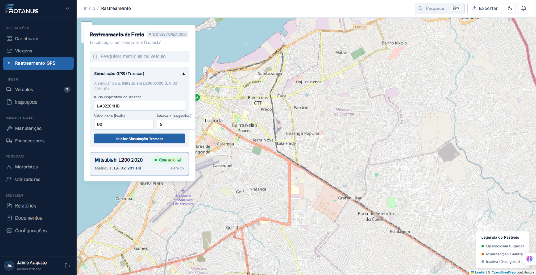Collapse the Simulação GPS (Traccar) section
The height and width of the screenshot is (275, 536).
(x=183, y=73)
